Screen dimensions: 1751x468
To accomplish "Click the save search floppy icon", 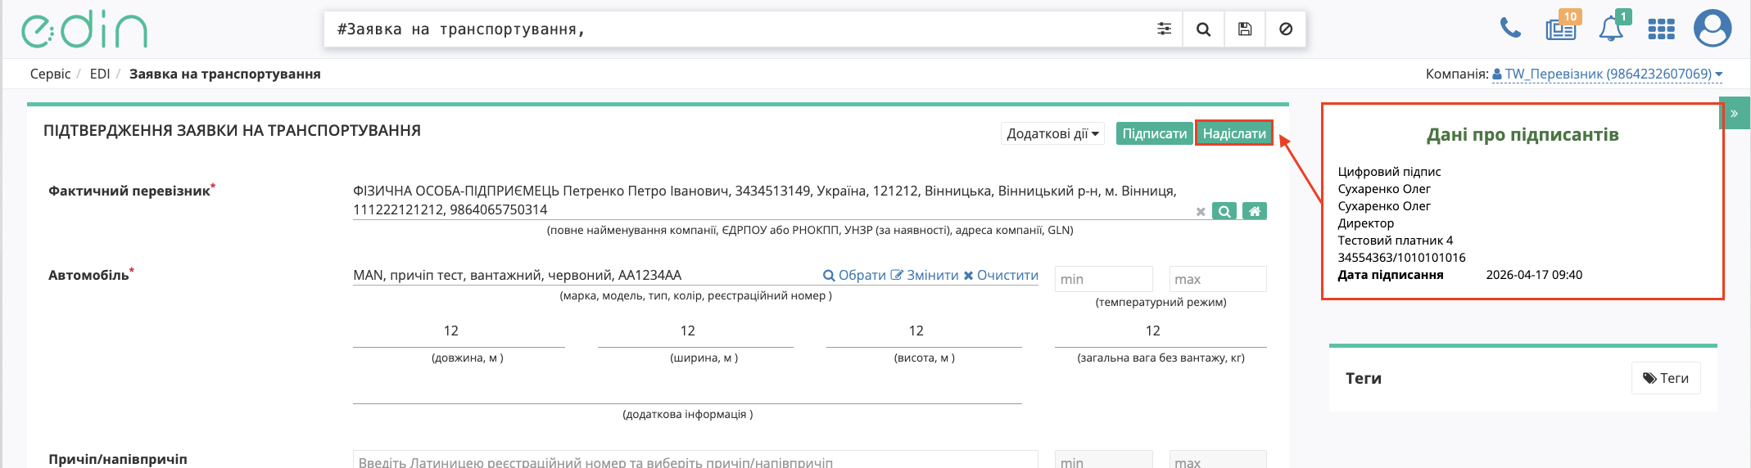I will tap(1244, 29).
